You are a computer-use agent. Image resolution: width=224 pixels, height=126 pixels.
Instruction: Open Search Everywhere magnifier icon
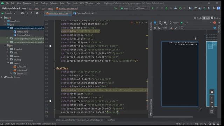[215, 8]
